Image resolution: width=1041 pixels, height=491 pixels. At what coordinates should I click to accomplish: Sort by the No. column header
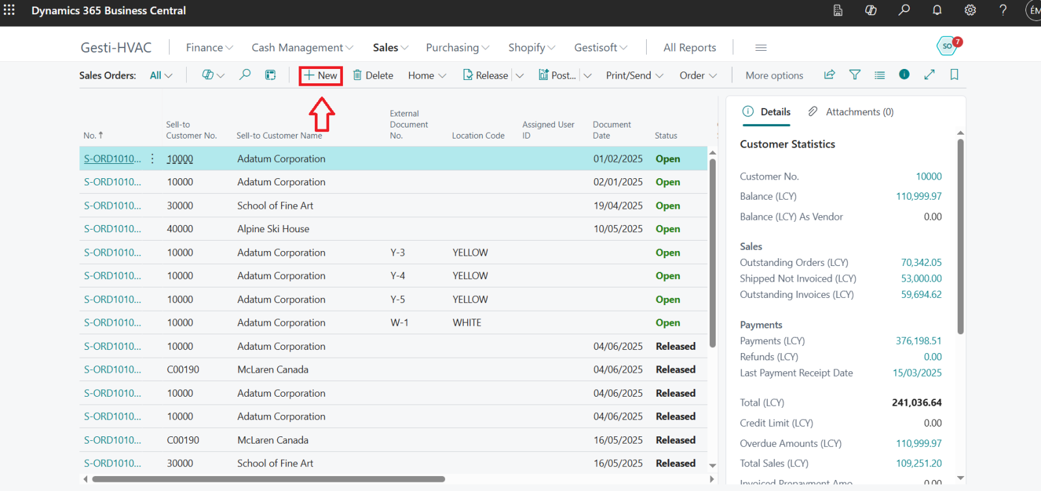(x=93, y=135)
